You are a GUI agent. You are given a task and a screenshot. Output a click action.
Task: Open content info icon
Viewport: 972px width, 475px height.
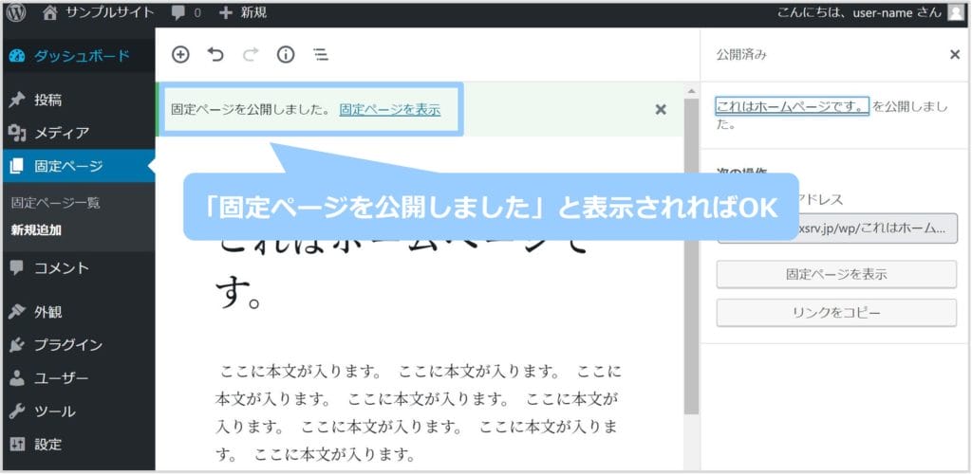[x=286, y=54]
